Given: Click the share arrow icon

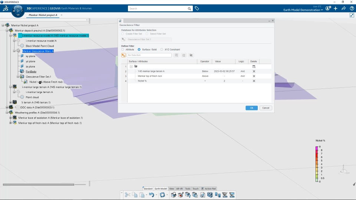Looking at the screenshot, I should (x=344, y=9).
